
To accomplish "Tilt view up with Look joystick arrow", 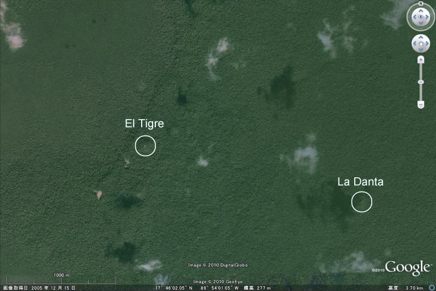I will 421,10.
